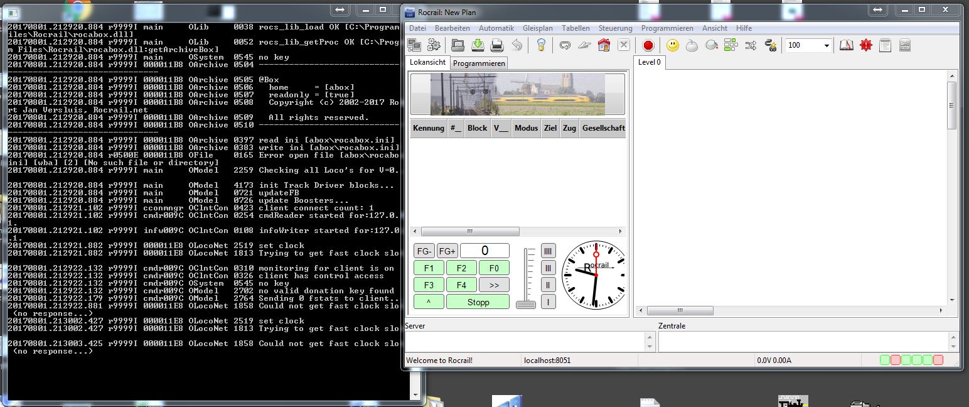Click the red emergency stop icon

(648, 45)
